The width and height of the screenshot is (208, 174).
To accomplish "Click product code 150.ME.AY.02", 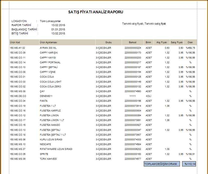I will 17,48.
